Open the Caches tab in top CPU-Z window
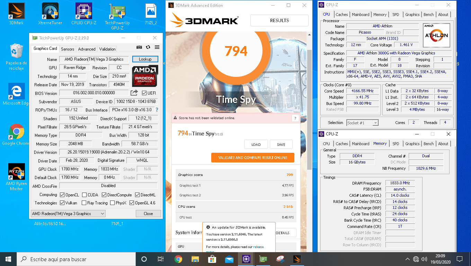 coord(342,15)
